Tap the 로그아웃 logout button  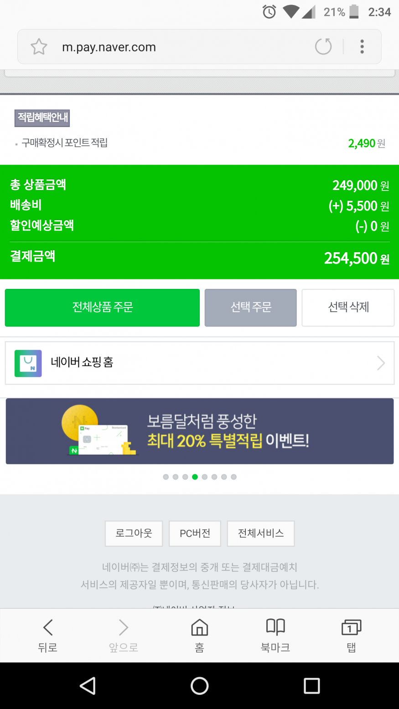point(134,534)
